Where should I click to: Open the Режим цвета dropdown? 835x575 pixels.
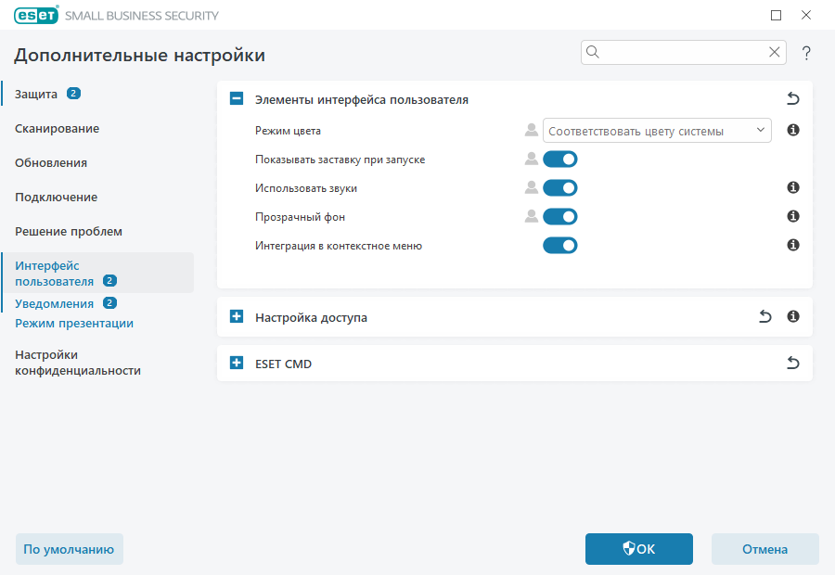tap(657, 130)
